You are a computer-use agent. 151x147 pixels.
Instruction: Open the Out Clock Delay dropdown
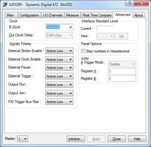point(59,35)
